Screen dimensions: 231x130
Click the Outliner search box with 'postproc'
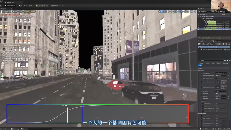(205, 12)
